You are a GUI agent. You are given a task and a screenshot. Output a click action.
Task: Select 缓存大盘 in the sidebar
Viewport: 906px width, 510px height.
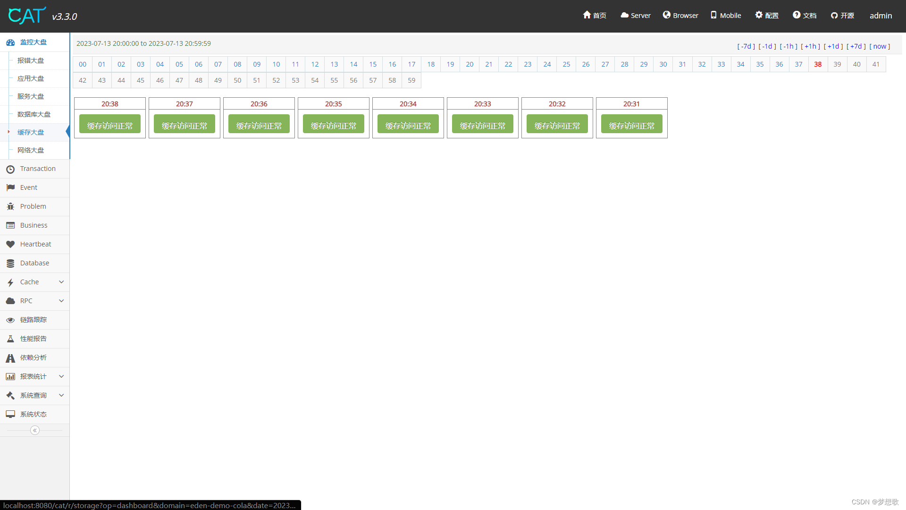[x=31, y=132]
